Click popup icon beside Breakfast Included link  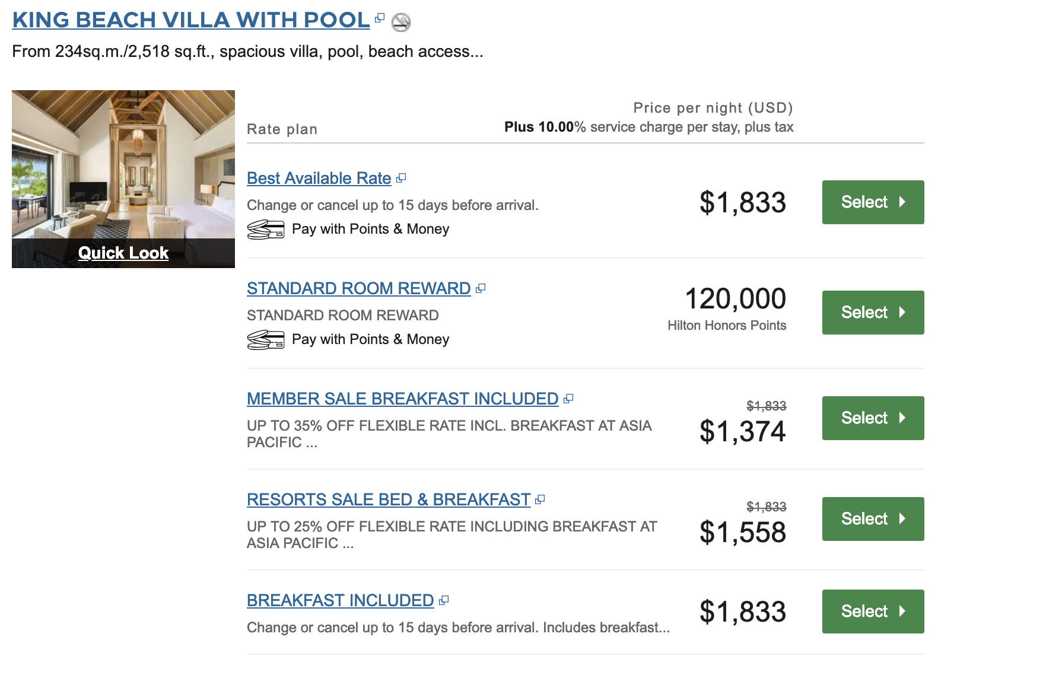tap(444, 600)
